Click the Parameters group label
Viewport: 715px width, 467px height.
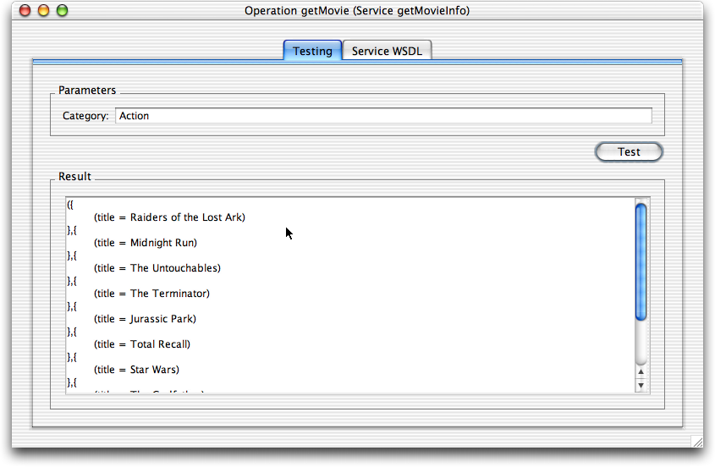87,91
